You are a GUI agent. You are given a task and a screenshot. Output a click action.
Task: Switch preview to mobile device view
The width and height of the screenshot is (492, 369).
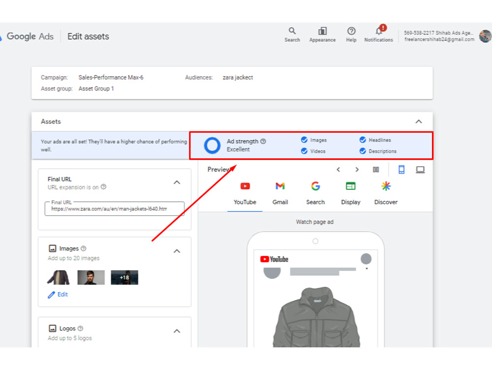(401, 170)
